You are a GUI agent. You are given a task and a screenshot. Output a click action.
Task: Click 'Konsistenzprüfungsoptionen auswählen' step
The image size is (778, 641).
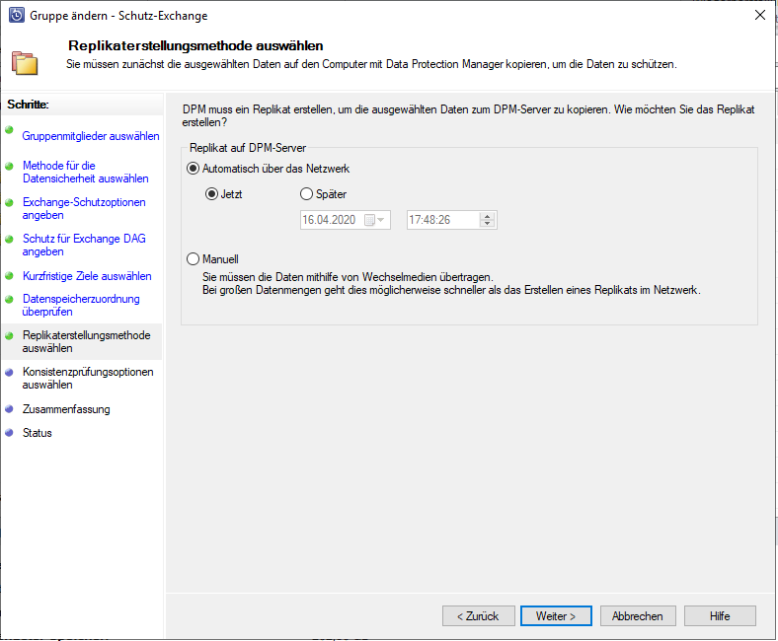pos(88,379)
